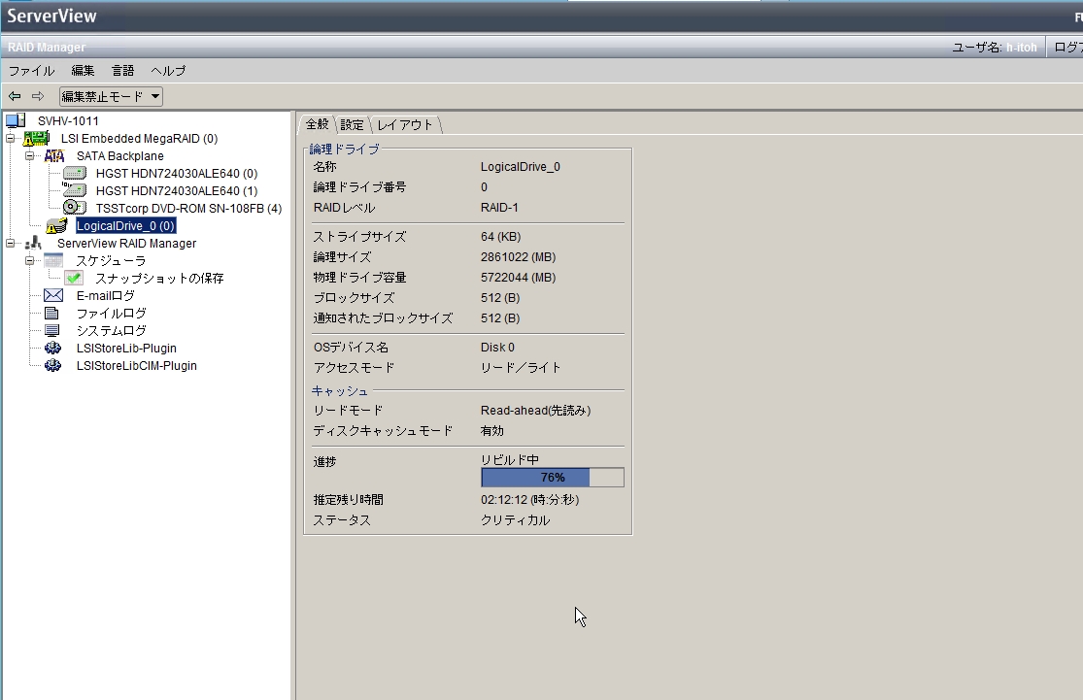Select スナップショットの保存 tree item
Viewport: 1083px width, 700px height.
click(159, 279)
